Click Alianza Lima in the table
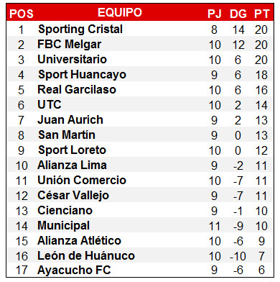This screenshot has height=282, width=280. tap(72, 165)
